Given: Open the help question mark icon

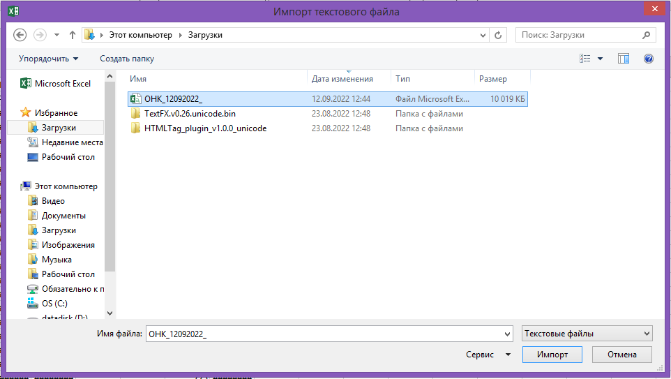Looking at the screenshot, I should coord(648,59).
